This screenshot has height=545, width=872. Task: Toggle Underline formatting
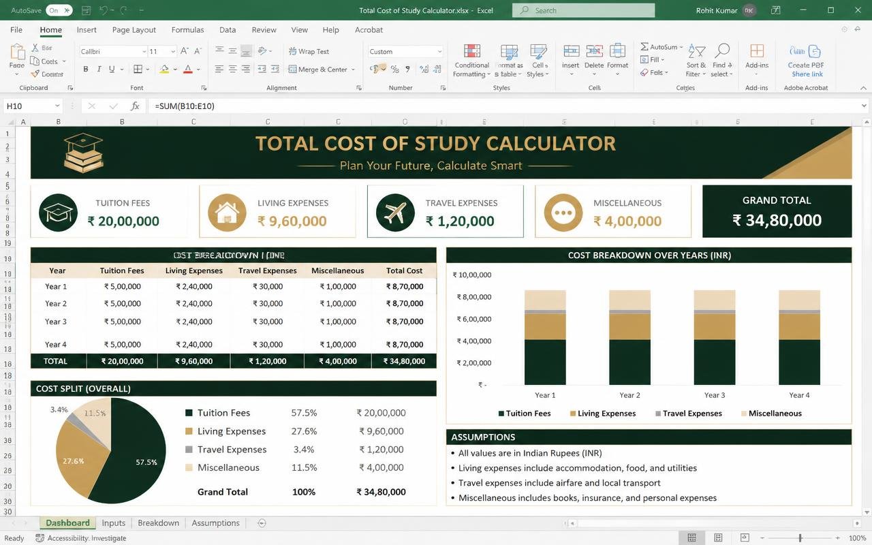pyautogui.click(x=112, y=69)
